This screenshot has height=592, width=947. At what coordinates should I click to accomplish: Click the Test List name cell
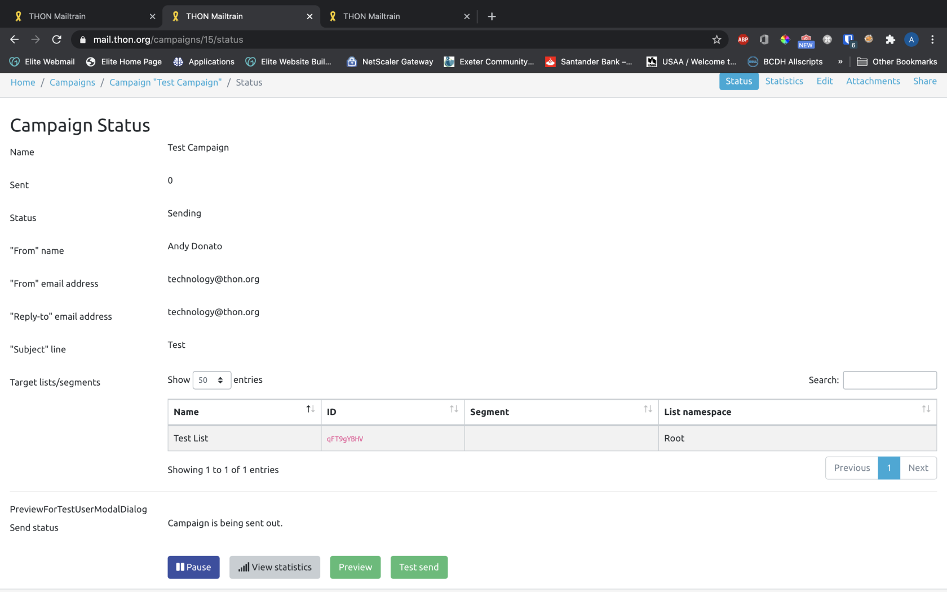pyautogui.click(x=245, y=438)
